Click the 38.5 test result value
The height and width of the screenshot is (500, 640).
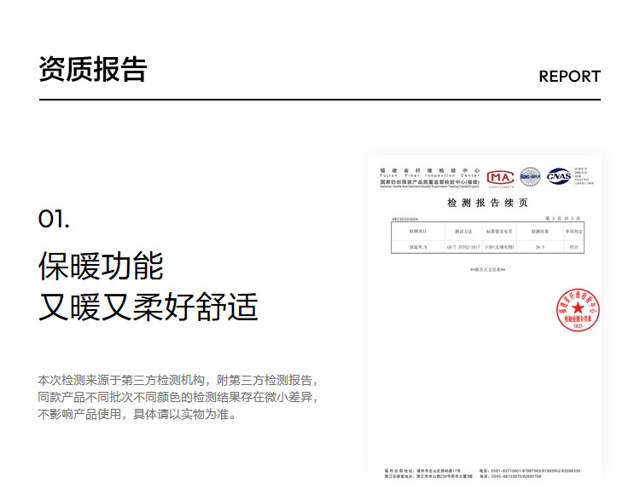pos(538,246)
